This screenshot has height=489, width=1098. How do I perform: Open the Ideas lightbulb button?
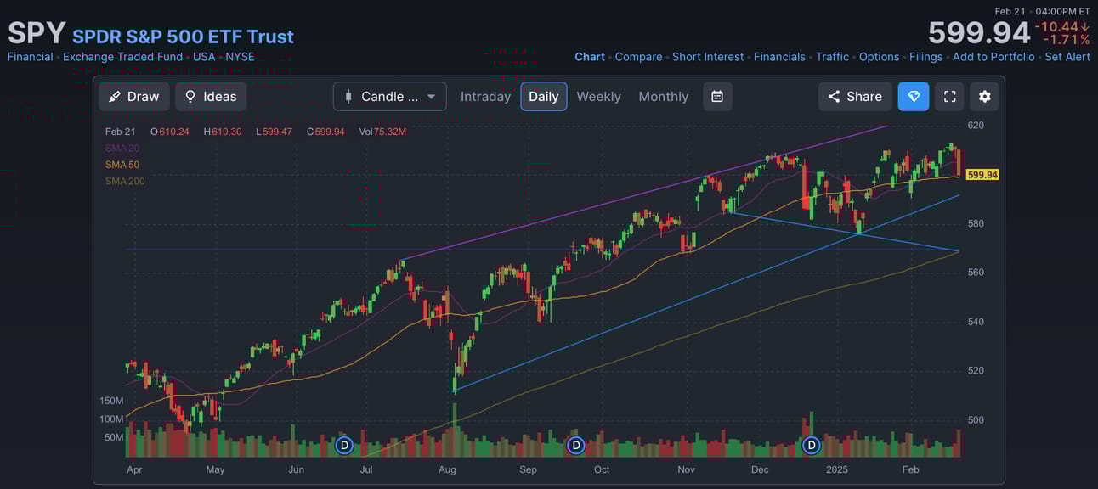pos(211,97)
